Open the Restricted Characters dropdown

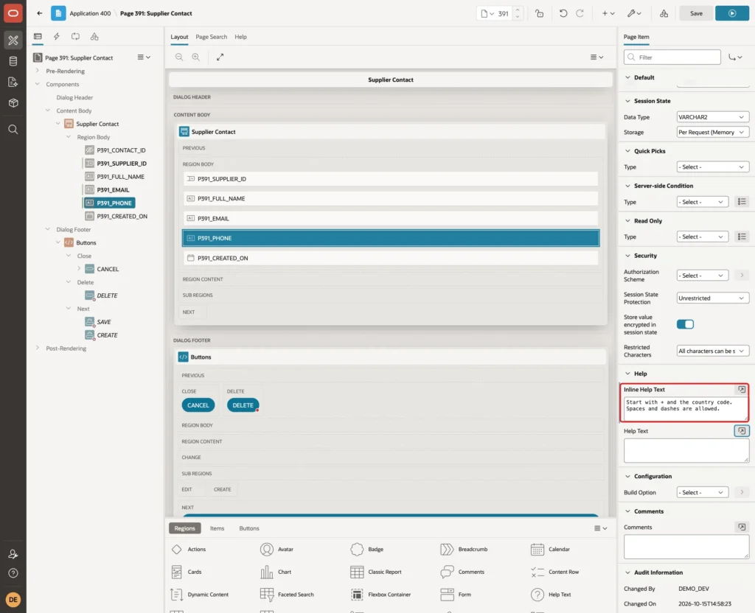(x=713, y=351)
